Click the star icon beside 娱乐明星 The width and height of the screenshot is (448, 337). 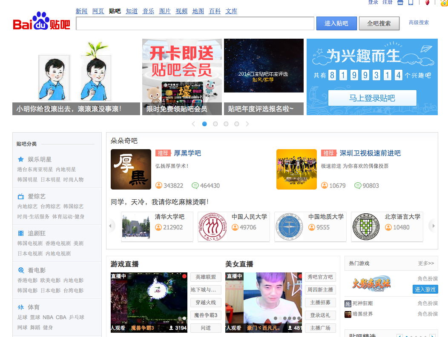click(x=21, y=159)
